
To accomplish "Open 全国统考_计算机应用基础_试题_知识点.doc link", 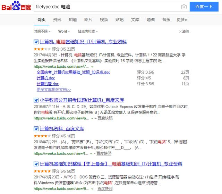I will pyautogui.click(x=73, y=73).
